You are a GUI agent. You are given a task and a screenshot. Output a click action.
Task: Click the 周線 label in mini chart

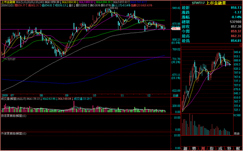pyautogui.click(x=237, y=133)
